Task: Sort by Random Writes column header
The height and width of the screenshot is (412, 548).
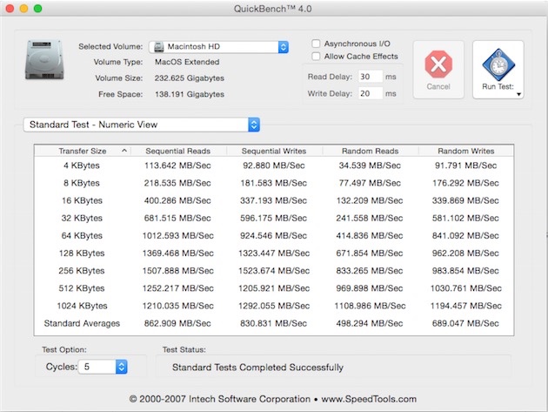Action: click(x=466, y=151)
